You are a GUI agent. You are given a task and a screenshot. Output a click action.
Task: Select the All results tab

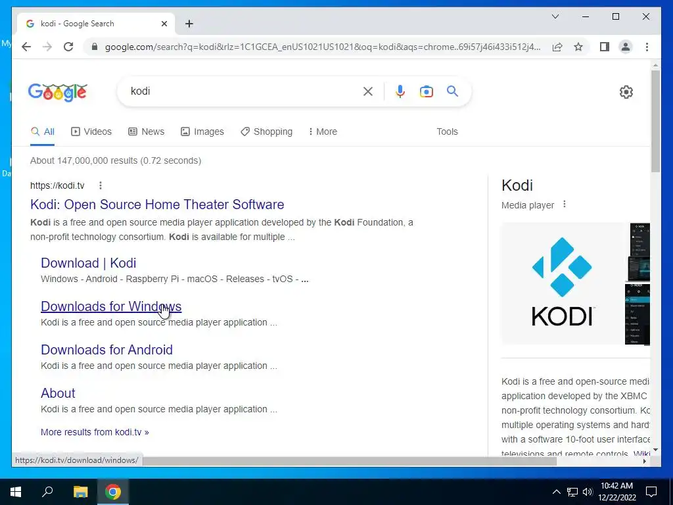click(x=43, y=132)
